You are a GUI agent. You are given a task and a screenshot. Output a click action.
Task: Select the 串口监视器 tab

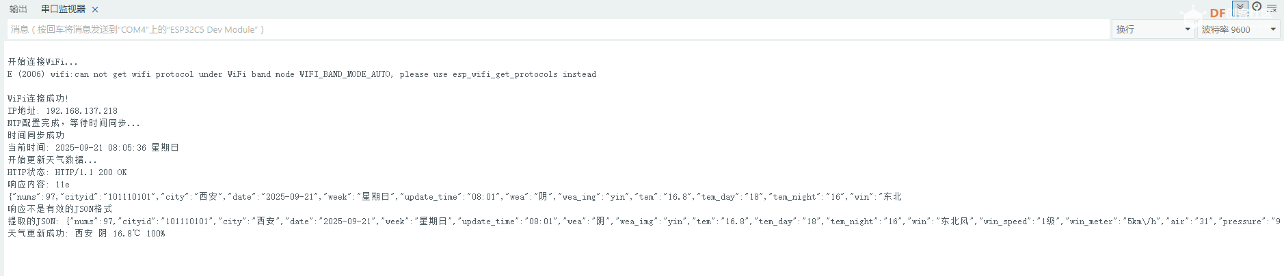pyautogui.click(x=63, y=9)
